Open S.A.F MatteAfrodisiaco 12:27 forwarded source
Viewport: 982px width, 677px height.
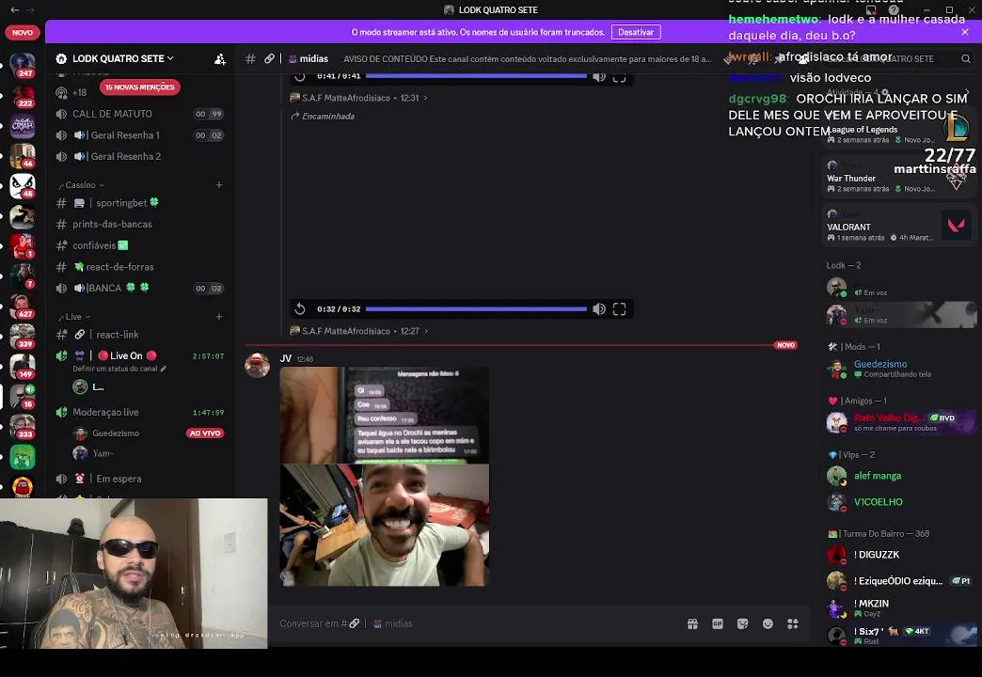tap(359, 331)
